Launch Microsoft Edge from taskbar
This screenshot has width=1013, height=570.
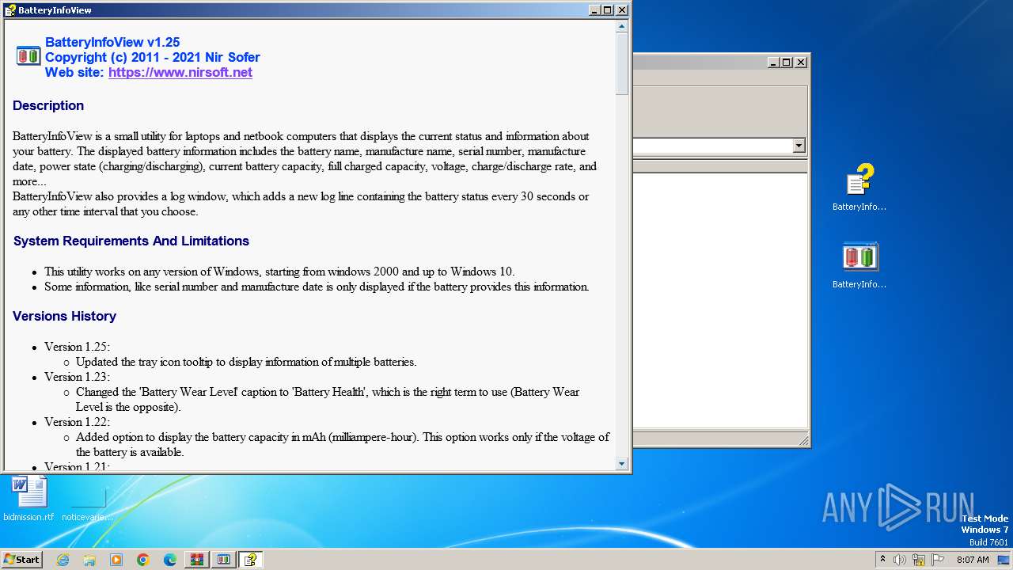coord(170,560)
